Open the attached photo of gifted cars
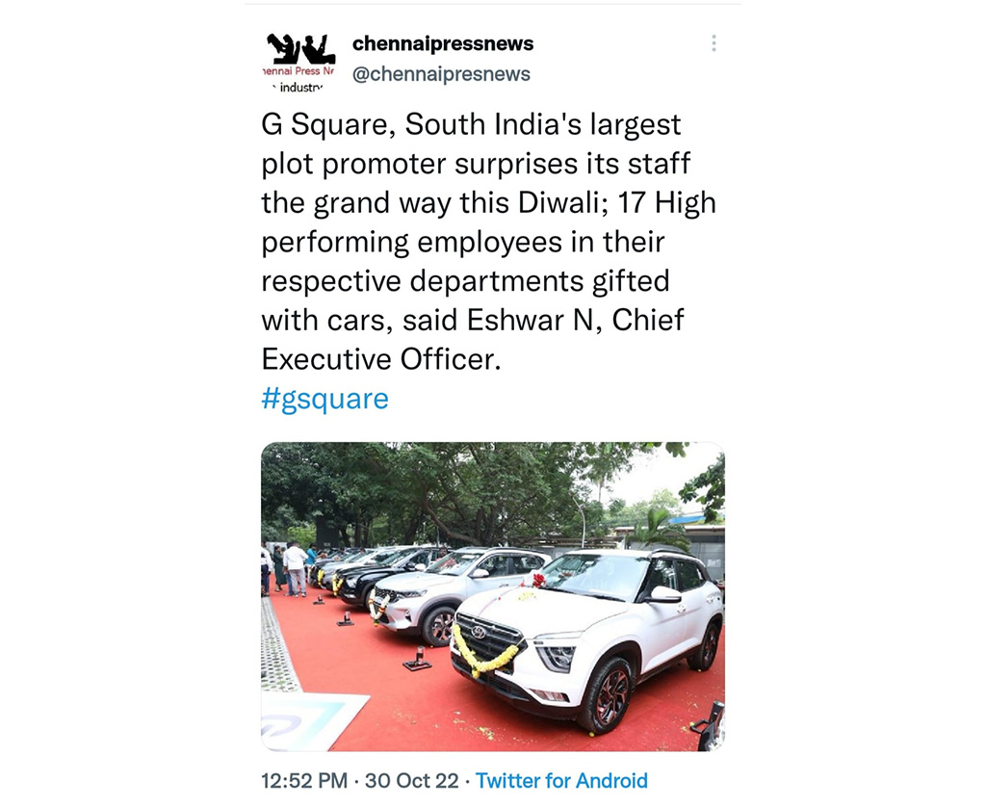This screenshot has height=807, width=986. tap(493, 596)
